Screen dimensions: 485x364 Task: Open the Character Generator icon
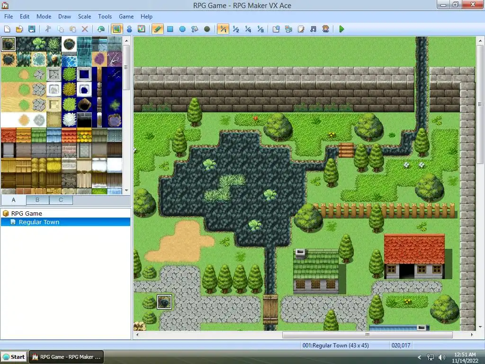325,29
